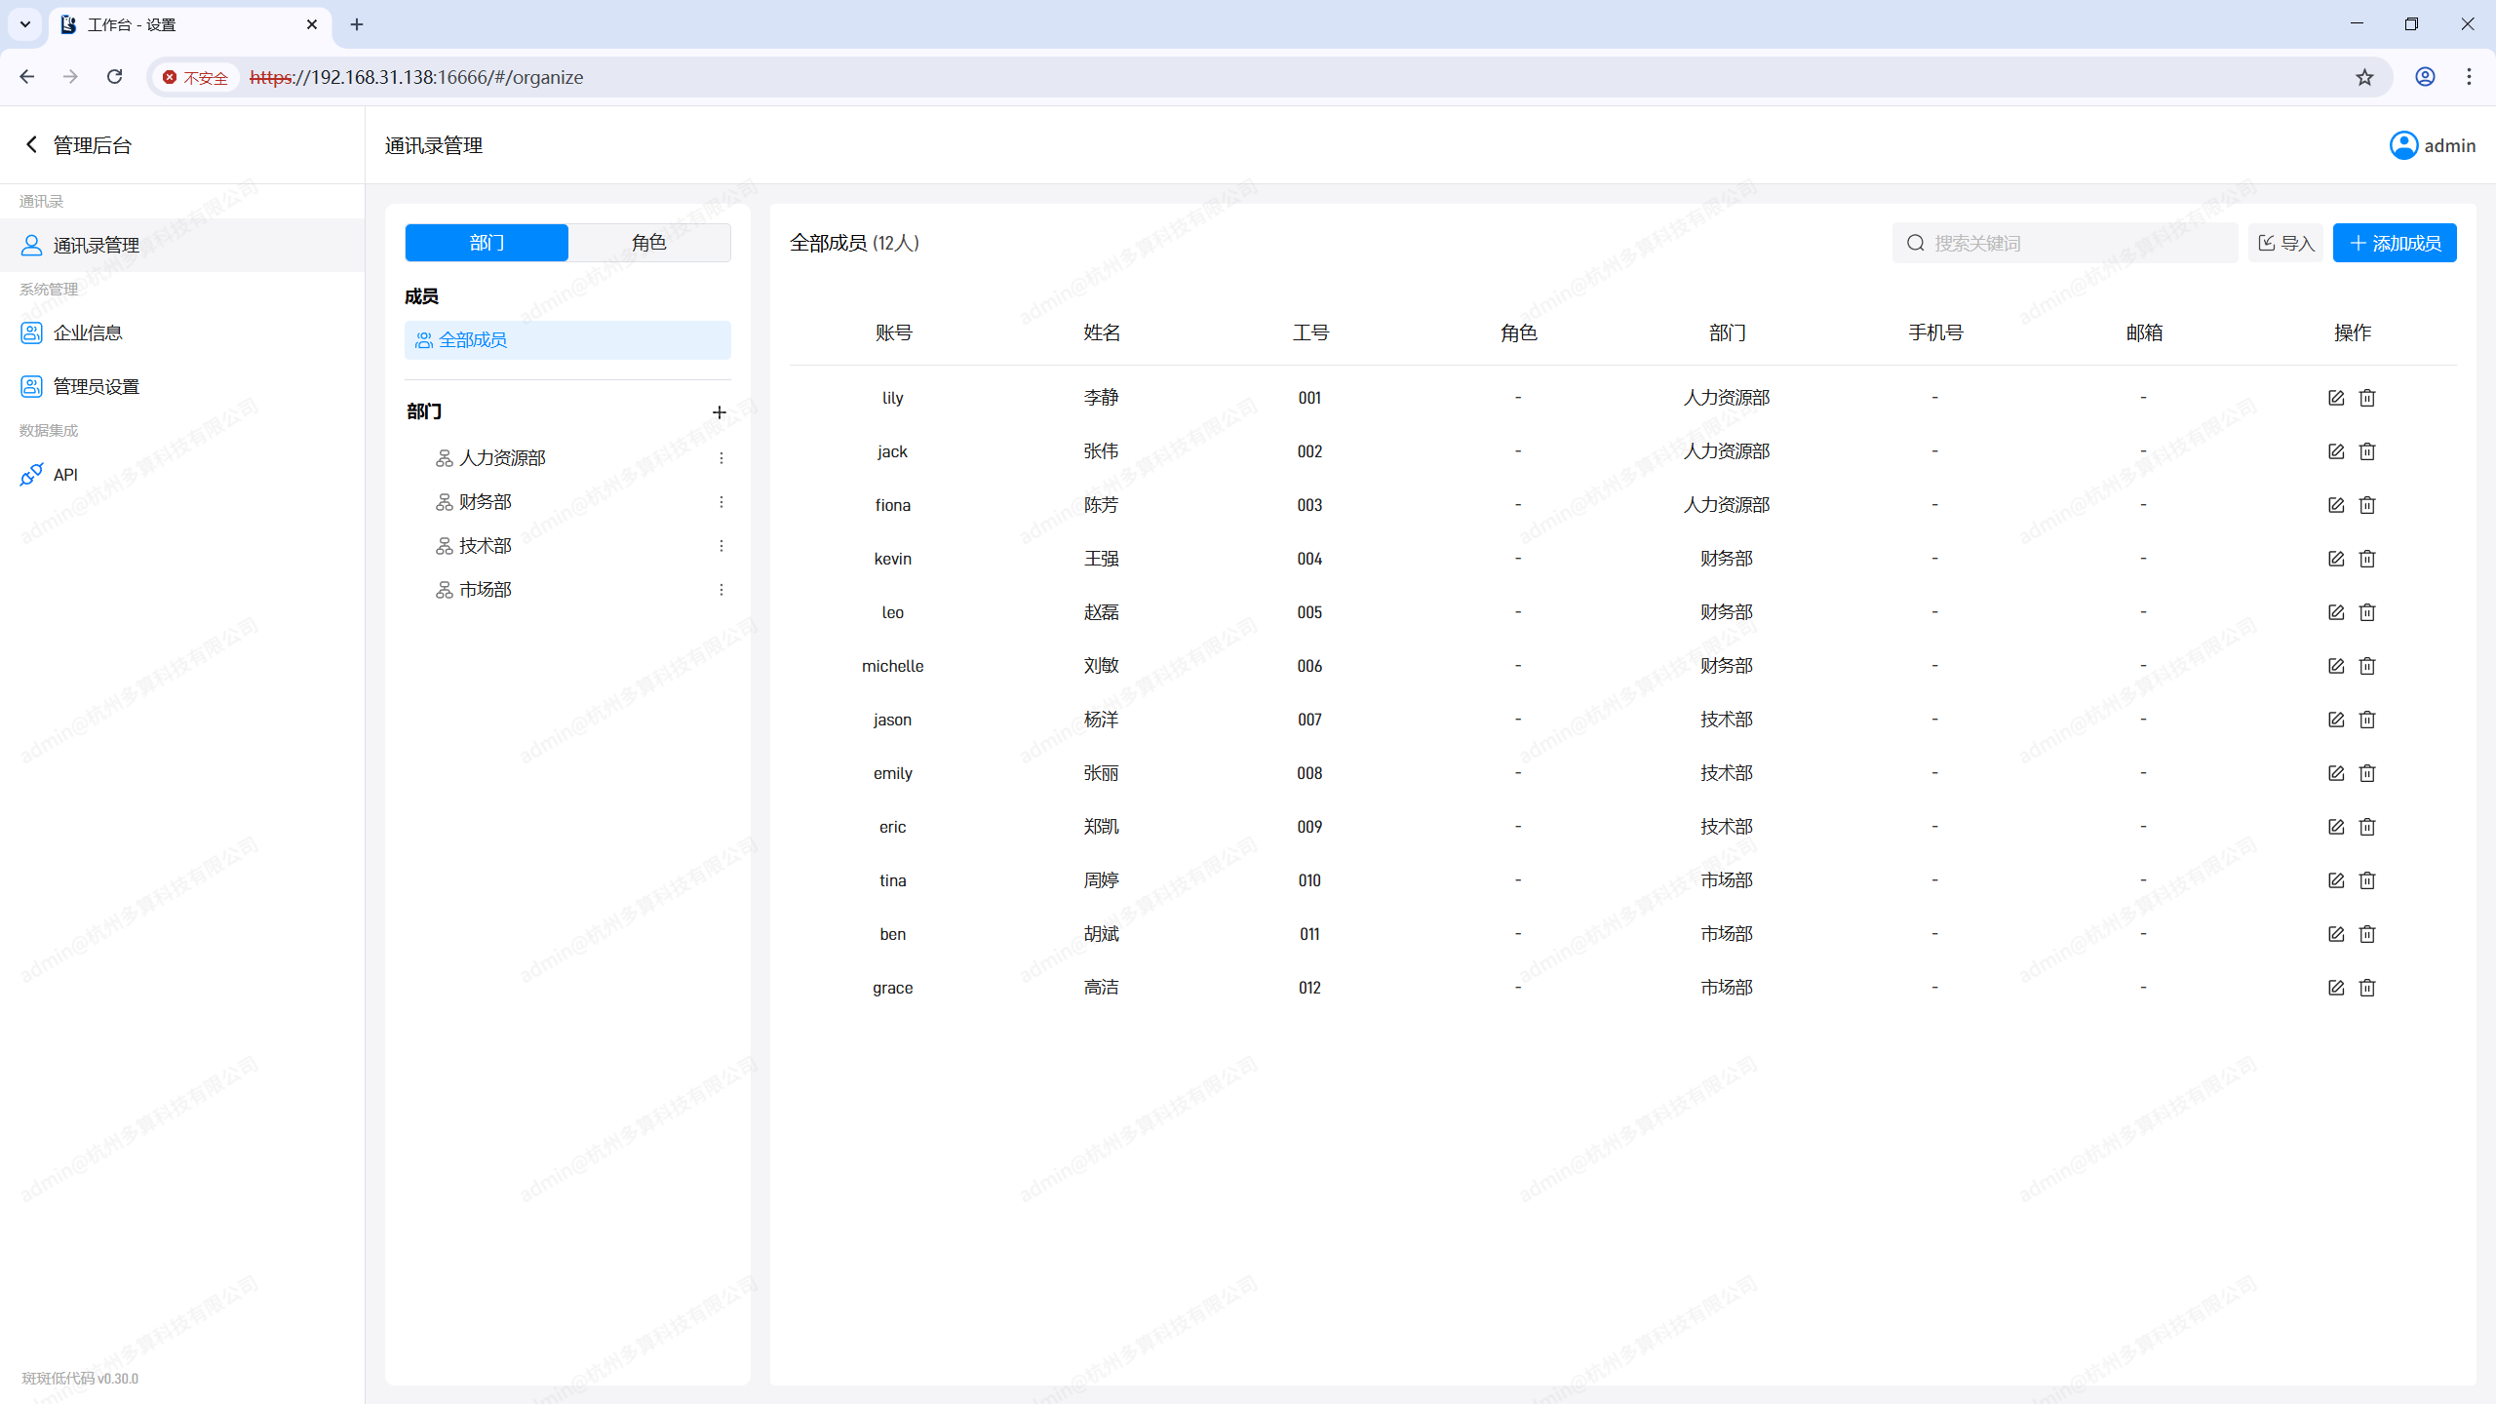This screenshot has width=2496, height=1404.
Task: Open the more menu for 人力资源部
Action: [721, 458]
